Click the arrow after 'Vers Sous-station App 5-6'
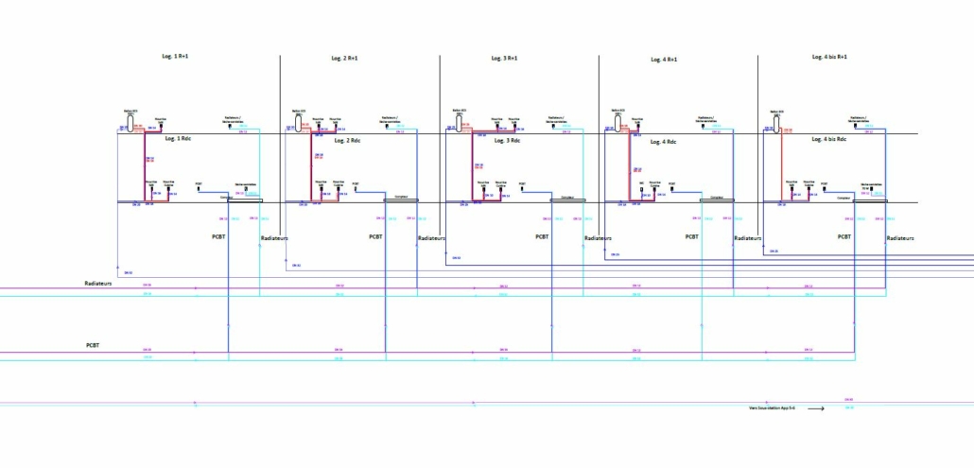 816,408
